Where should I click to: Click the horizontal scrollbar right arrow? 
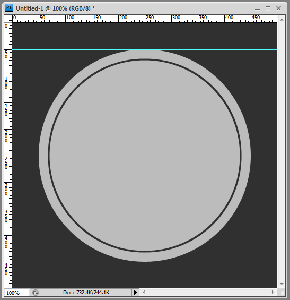273,292
